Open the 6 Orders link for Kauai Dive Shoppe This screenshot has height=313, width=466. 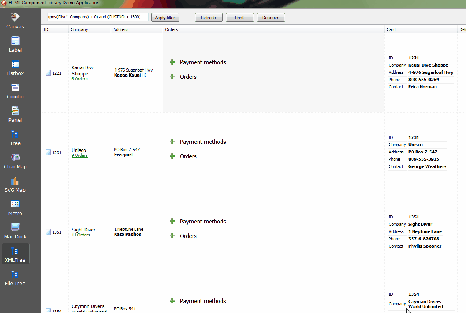79,79
